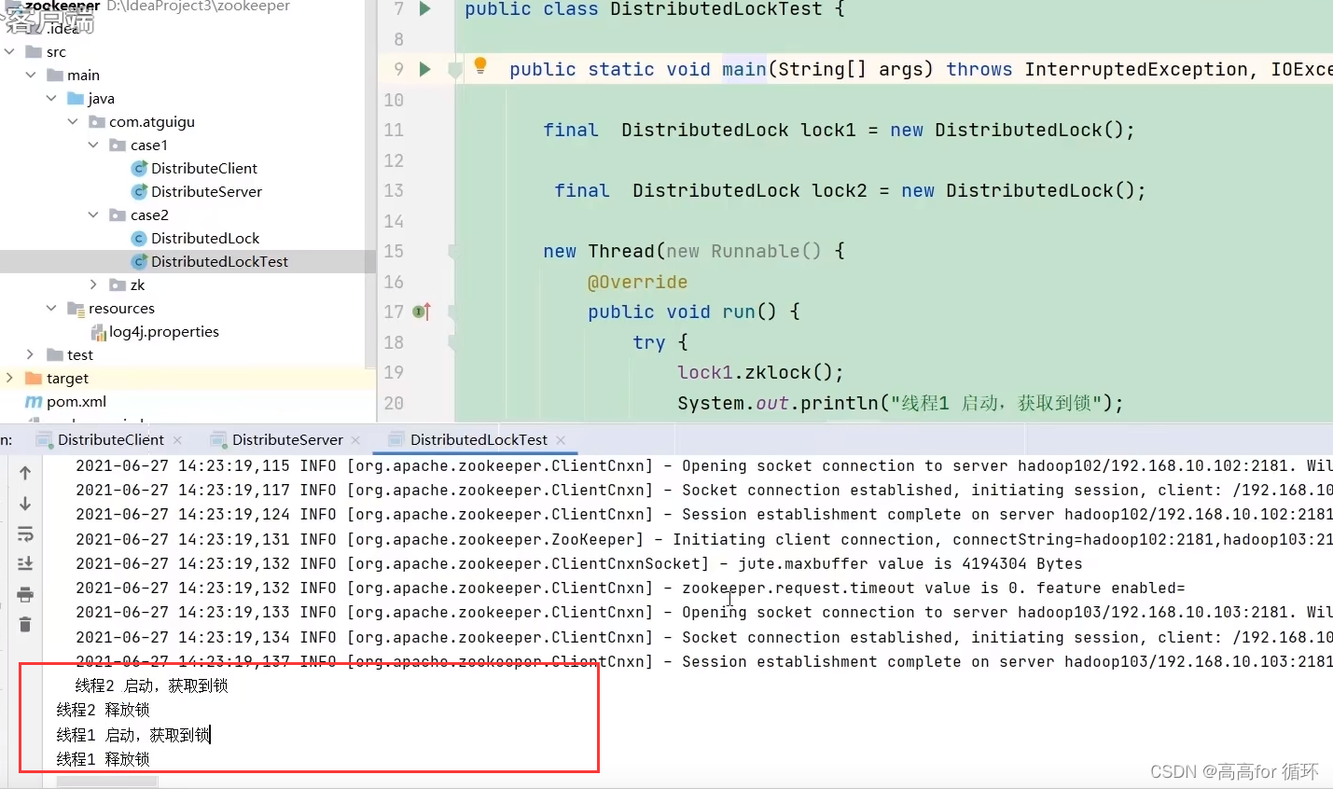This screenshot has height=789, width=1333.
Task: Collapse the src folder
Action: [9, 51]
